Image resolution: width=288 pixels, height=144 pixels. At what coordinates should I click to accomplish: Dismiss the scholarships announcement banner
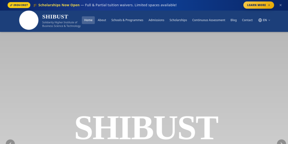point(280,5)
